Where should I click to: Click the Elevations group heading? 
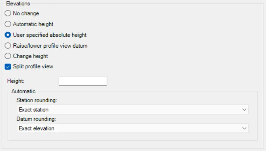tap(18, 4)
